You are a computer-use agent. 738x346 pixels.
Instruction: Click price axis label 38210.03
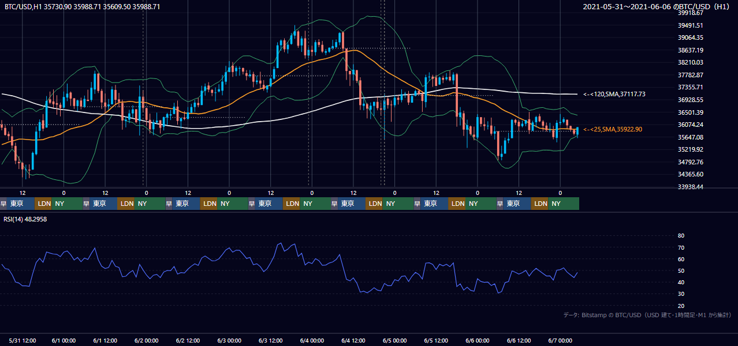coord(690,62)
